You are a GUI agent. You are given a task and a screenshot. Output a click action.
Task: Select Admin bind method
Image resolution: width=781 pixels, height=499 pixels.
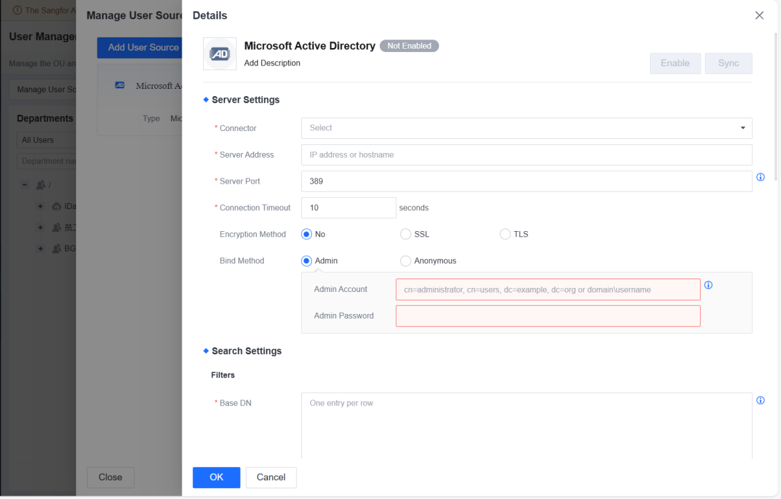tap(307, 261)
